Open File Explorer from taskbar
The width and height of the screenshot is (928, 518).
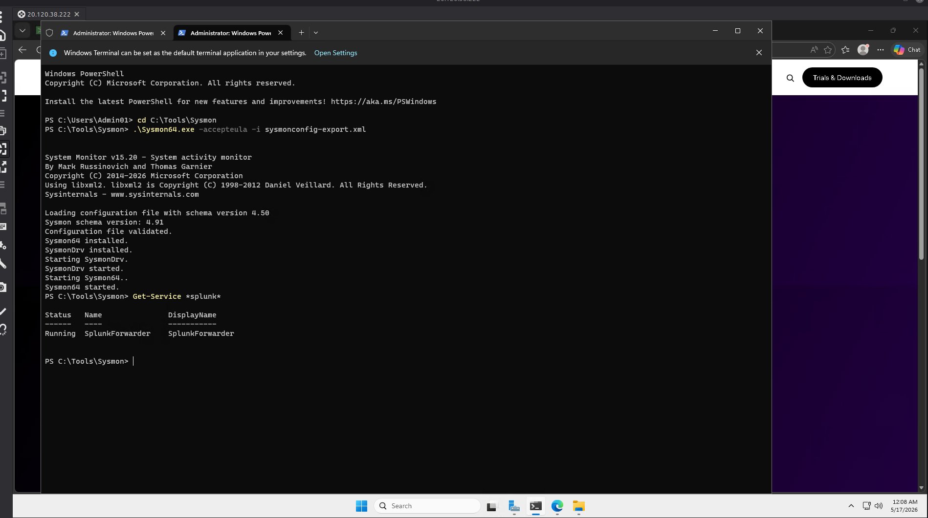579,506
